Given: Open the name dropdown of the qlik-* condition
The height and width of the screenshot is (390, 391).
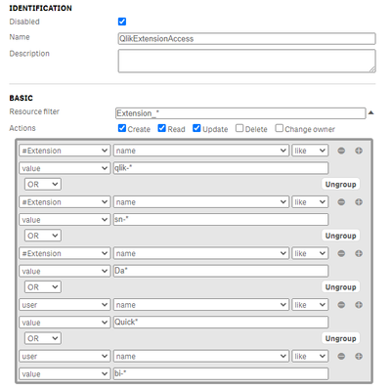Looking at the screenshot, I should coord(201,151).
